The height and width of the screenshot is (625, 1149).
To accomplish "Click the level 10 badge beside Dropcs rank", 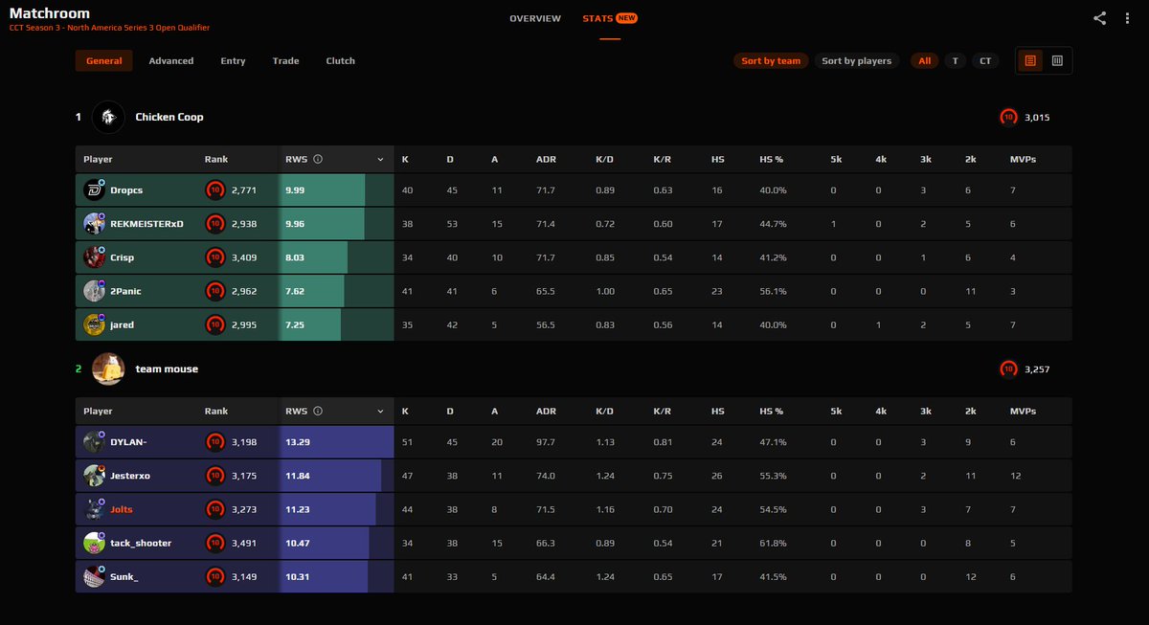I will click(x=215, y=190).
